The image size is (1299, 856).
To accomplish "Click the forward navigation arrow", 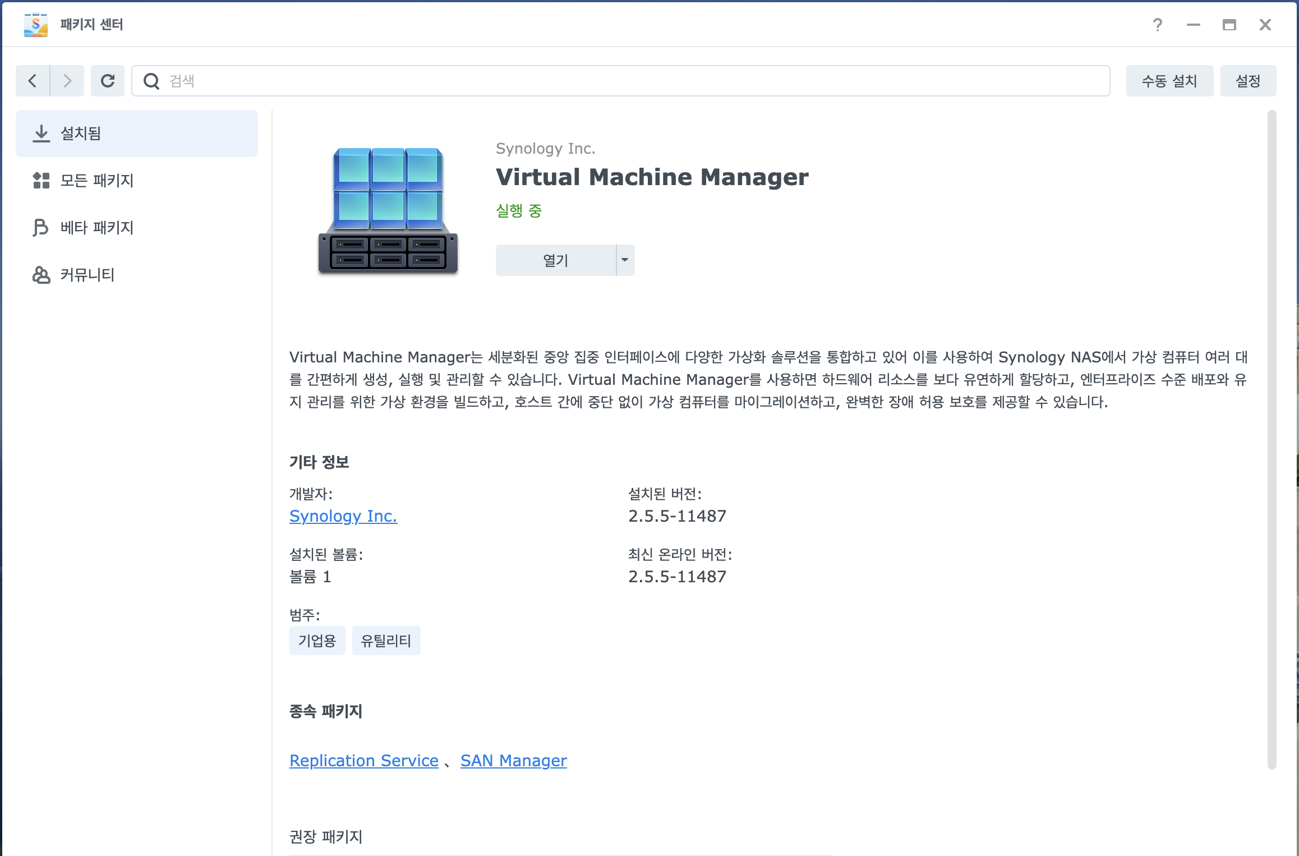I will click(67, 81).
